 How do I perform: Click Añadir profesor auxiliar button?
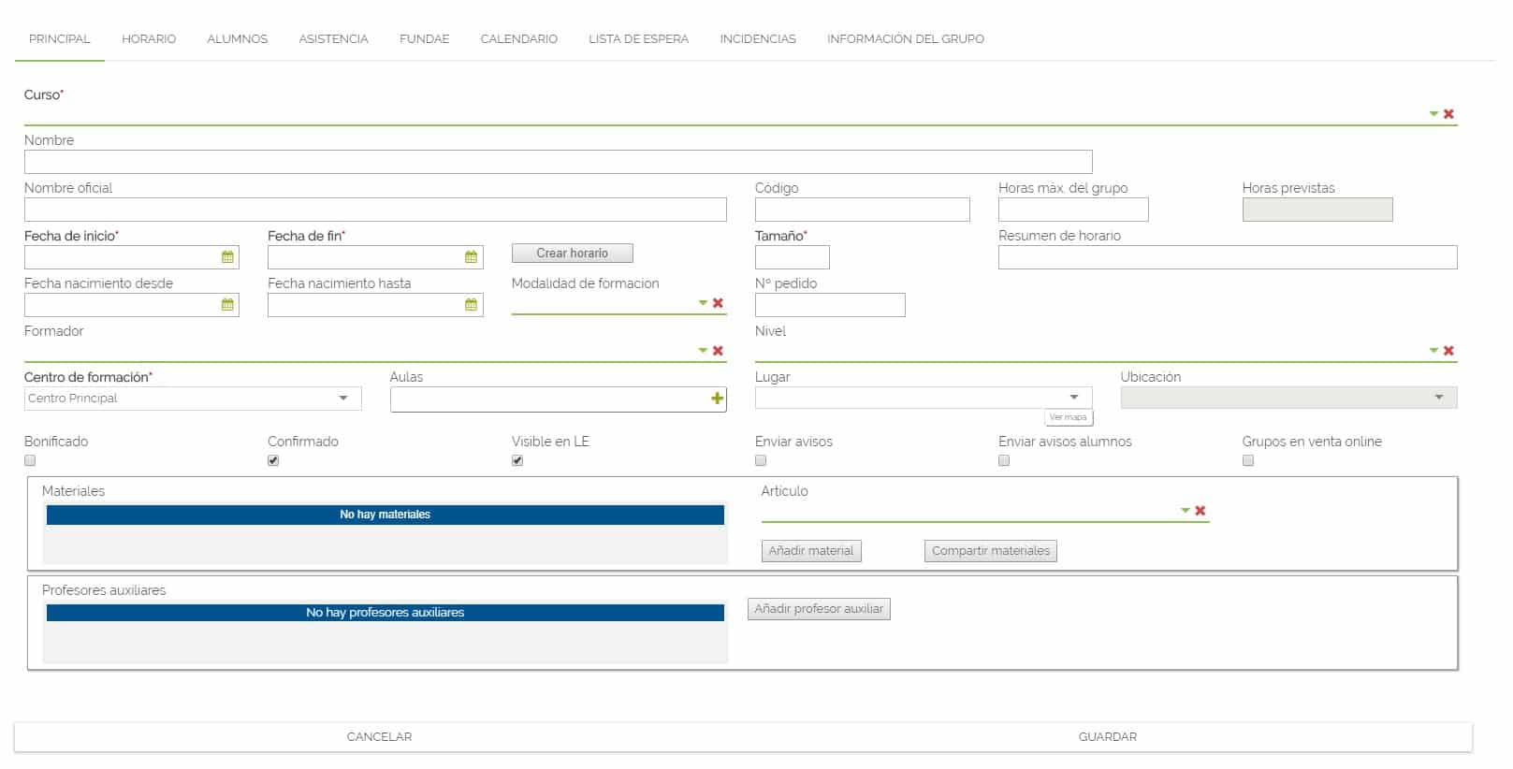coord(819,609)
